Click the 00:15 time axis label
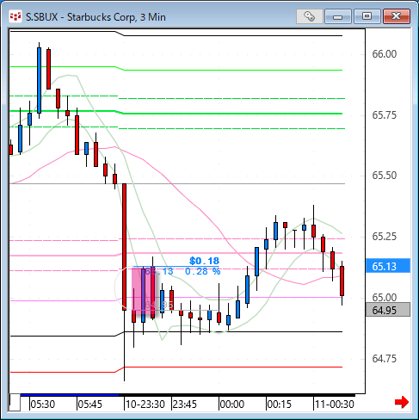Image resolution: width=419 pixels, height=420 pixels. [x=280, y=405]
